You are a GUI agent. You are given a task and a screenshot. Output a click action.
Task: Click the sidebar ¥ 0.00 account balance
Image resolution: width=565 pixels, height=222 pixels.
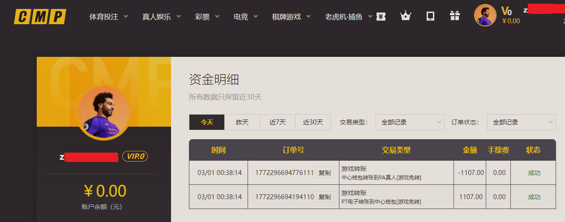pos(105,191)
